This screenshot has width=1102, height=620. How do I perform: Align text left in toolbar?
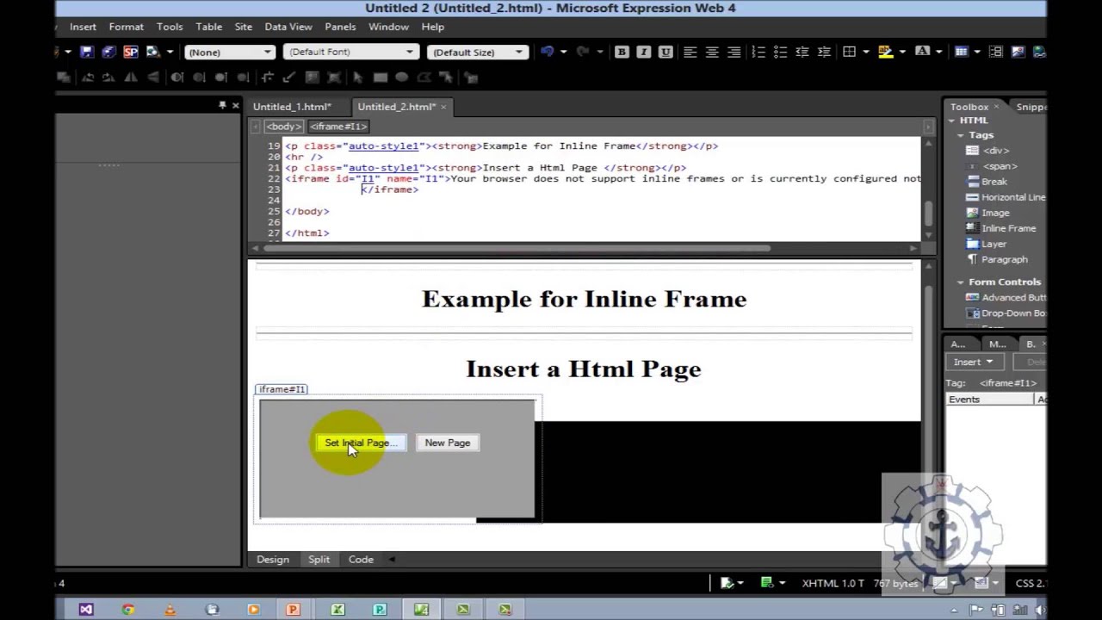(x=690, y=52)
